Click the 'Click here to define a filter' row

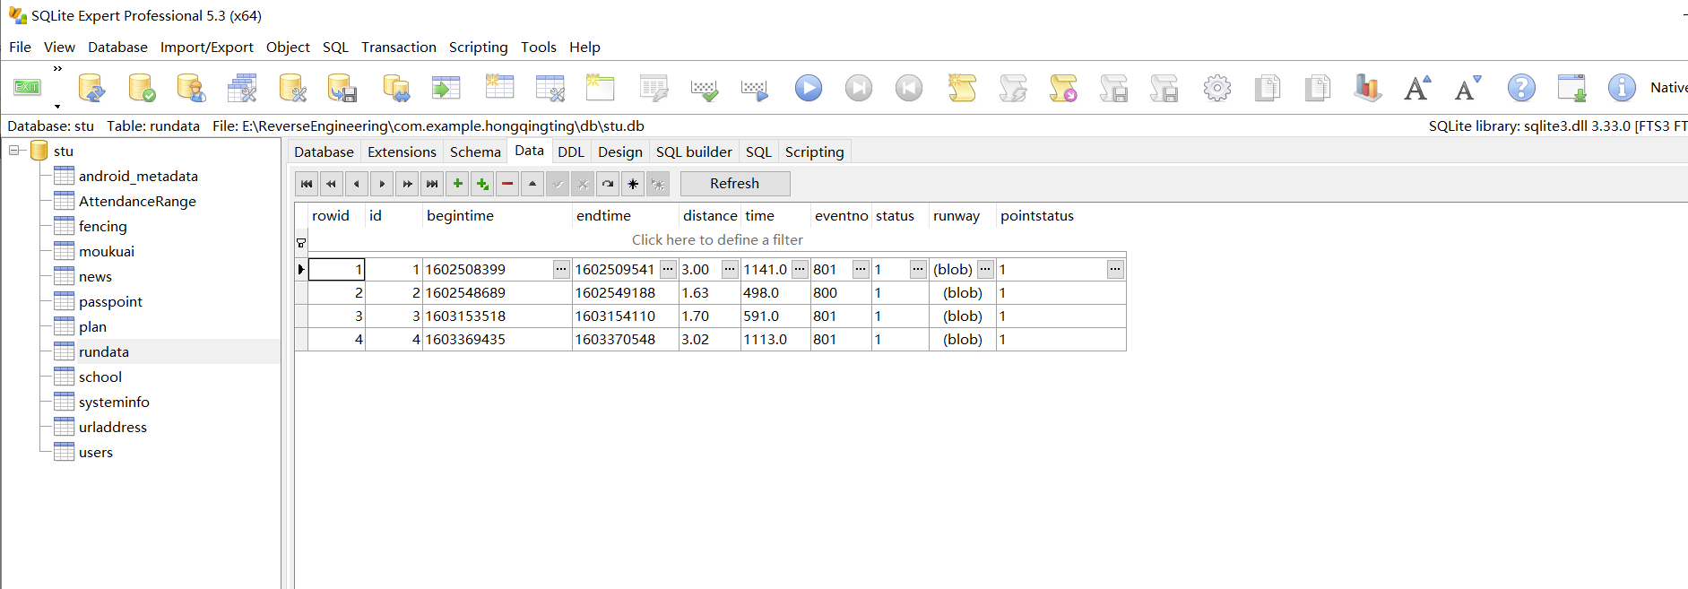tap(716, 240)
